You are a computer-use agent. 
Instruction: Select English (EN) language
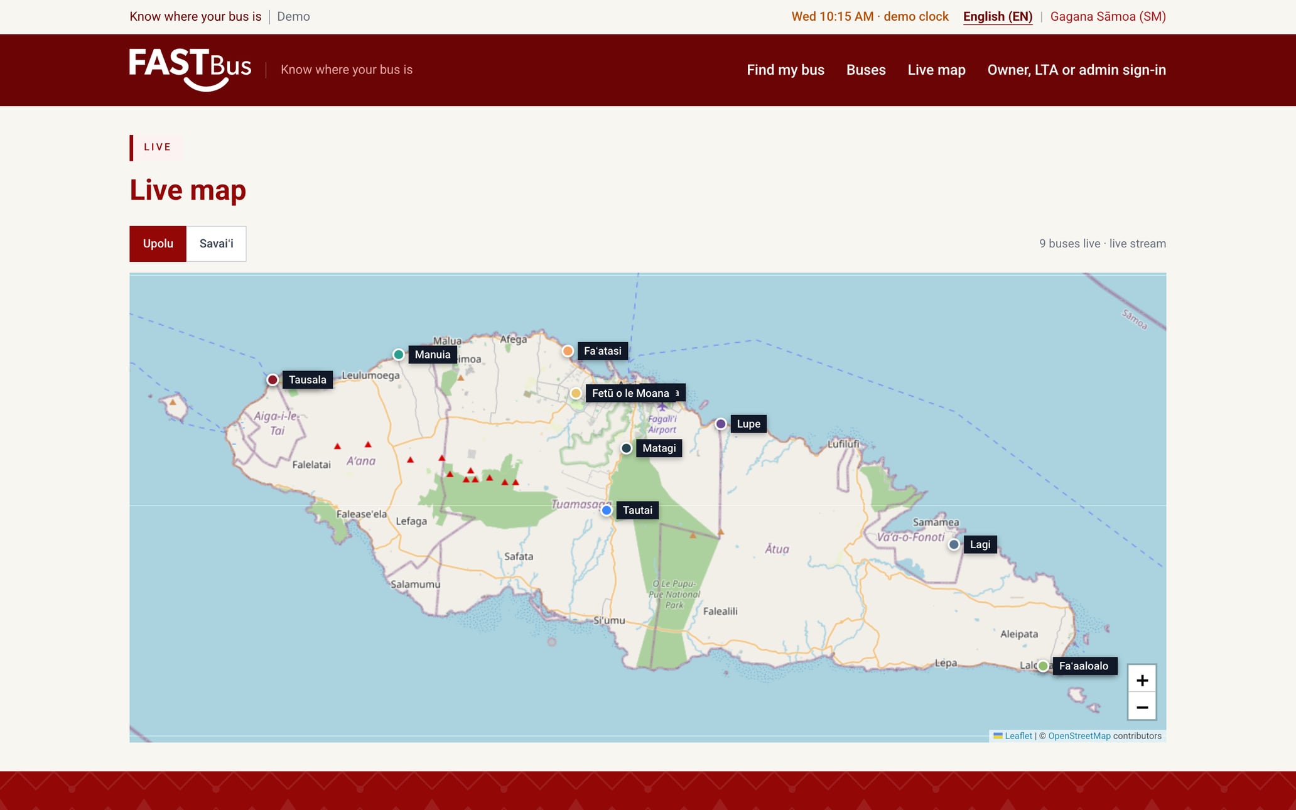click(x=998, y=16)
